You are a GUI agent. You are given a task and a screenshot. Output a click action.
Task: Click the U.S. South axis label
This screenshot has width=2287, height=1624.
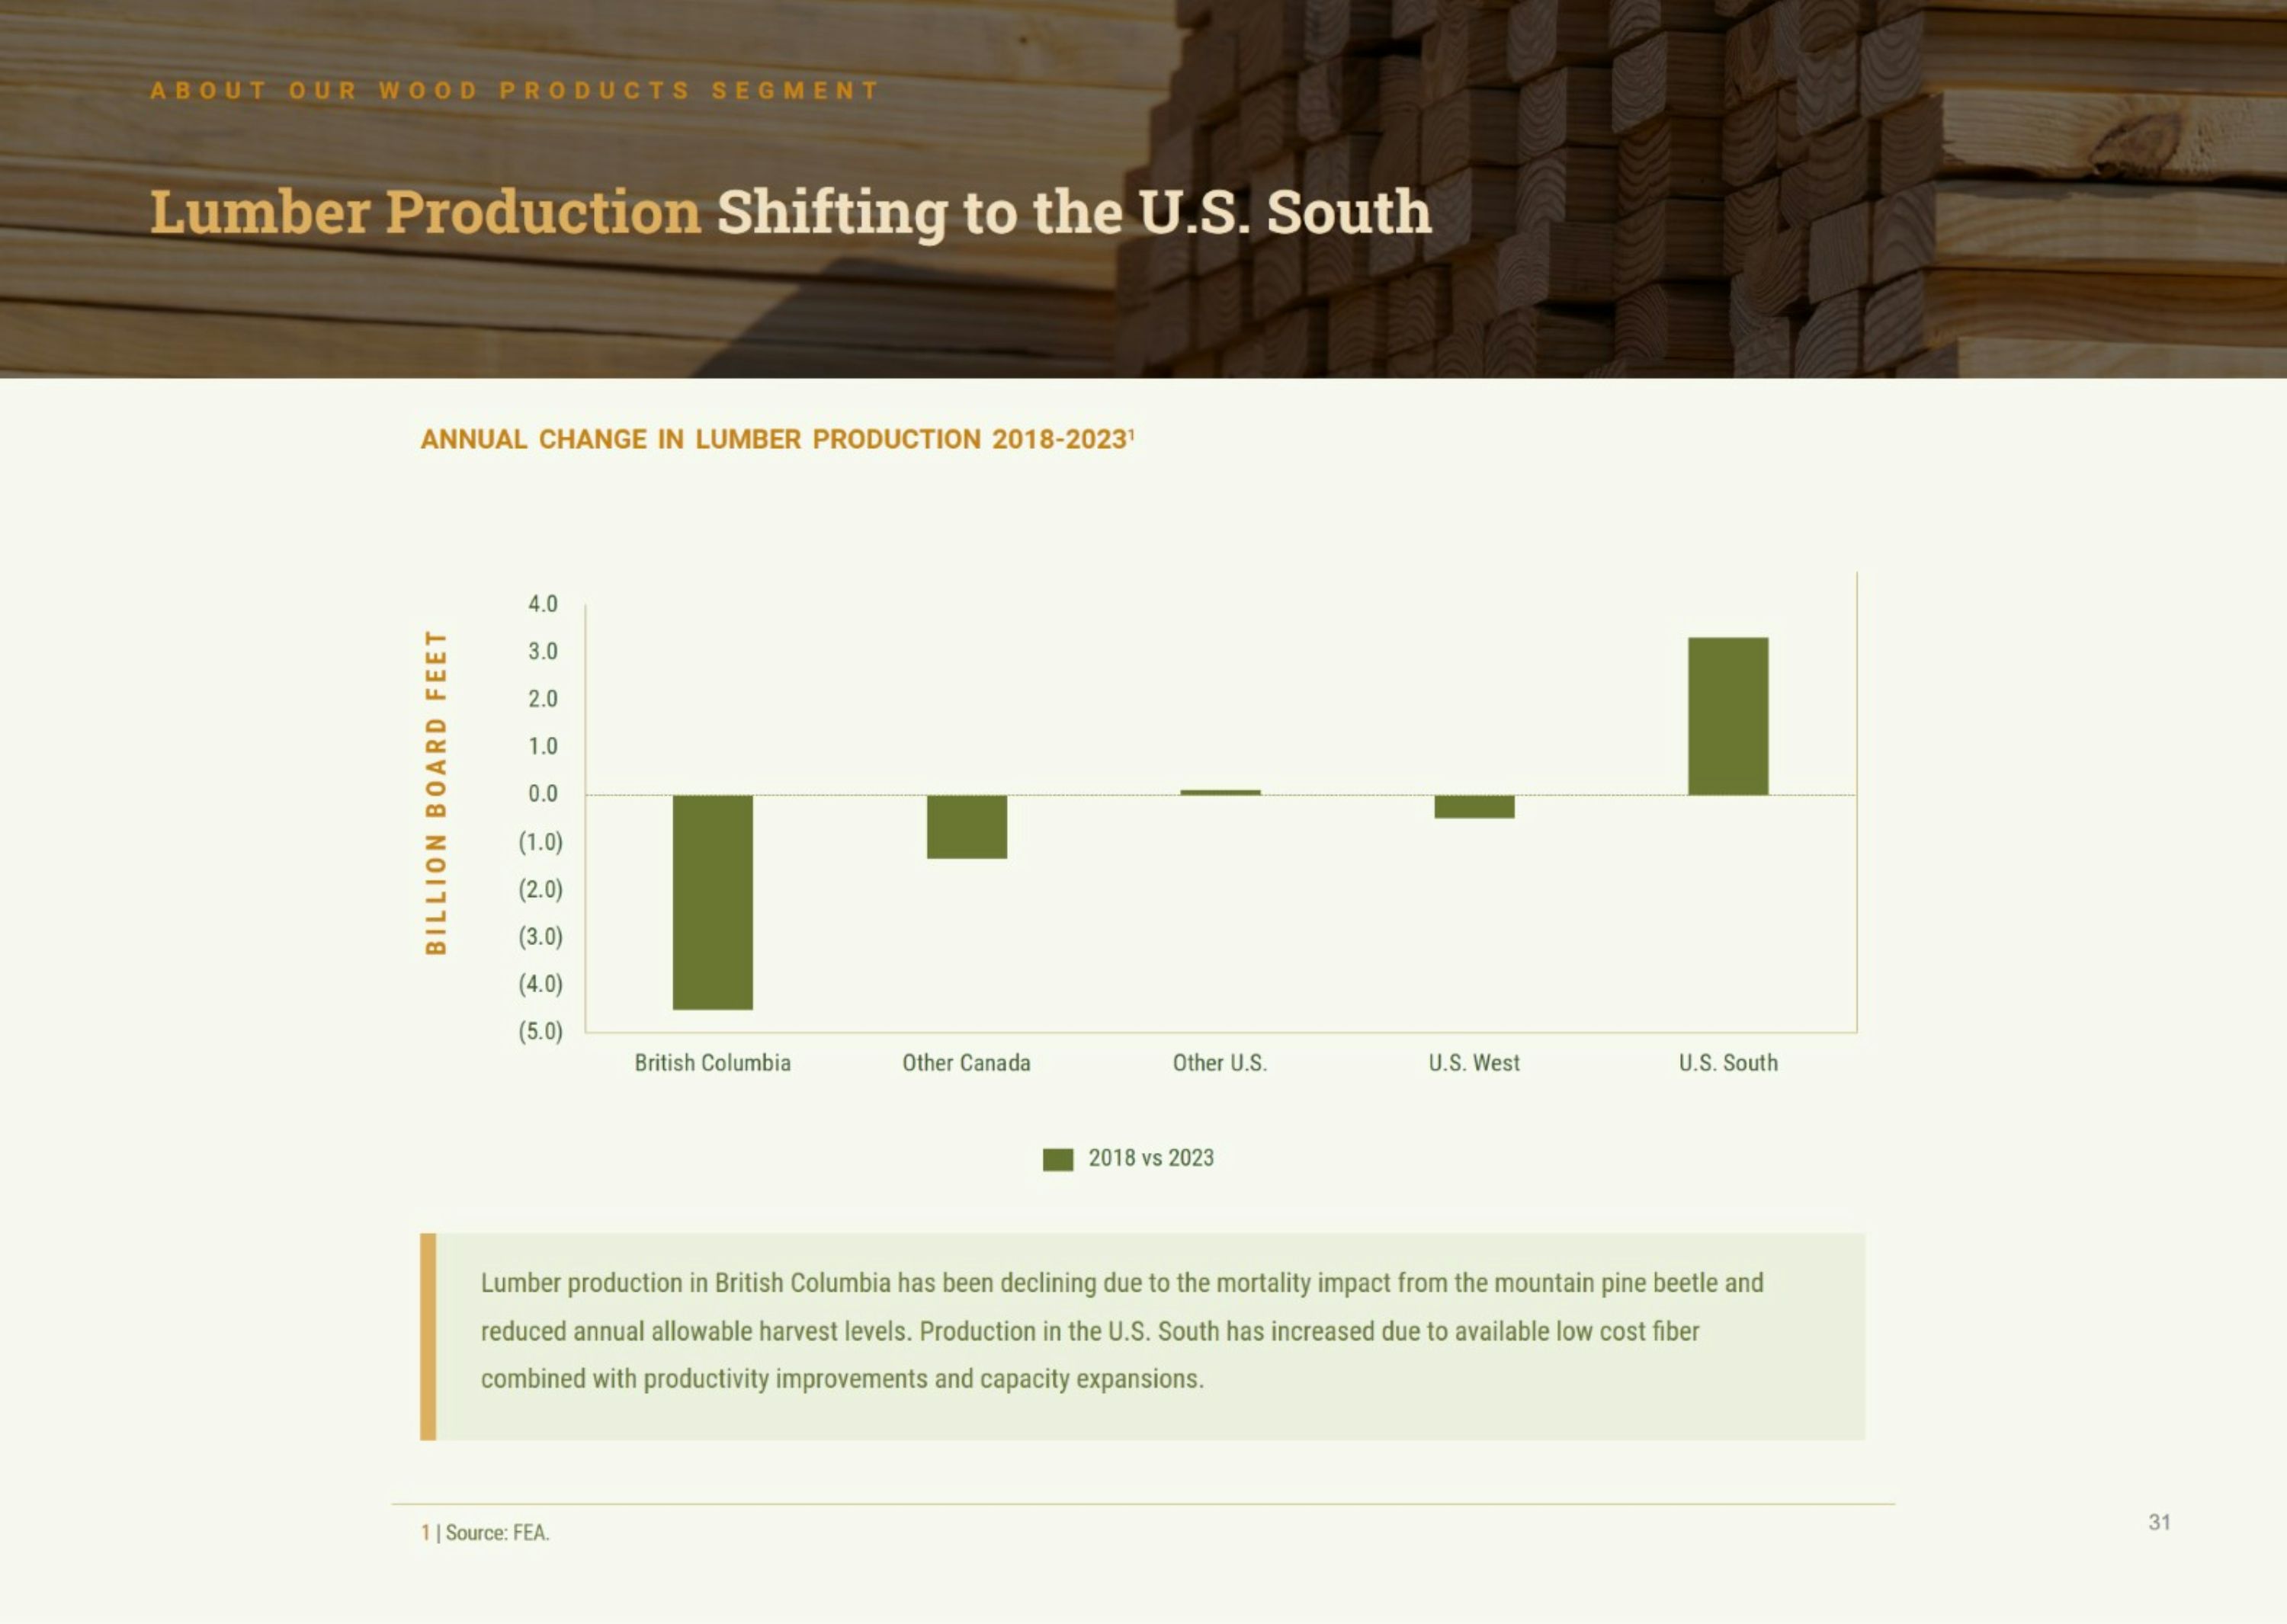click(1727, 1063)
